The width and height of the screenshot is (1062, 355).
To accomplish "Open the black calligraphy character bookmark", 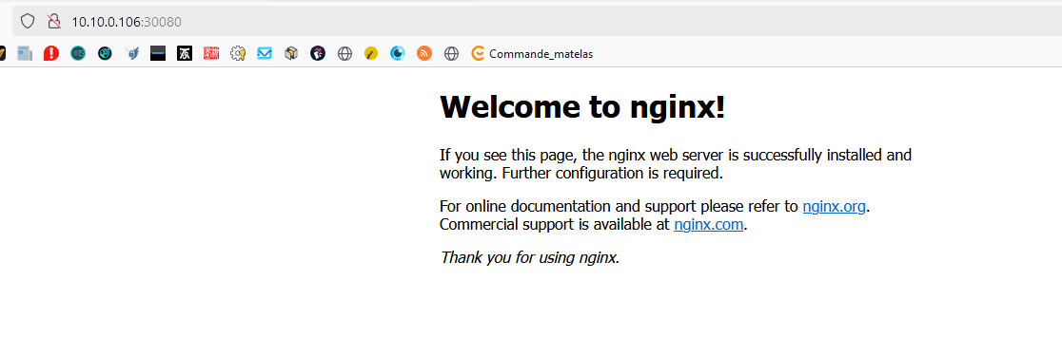I will 185,53.
